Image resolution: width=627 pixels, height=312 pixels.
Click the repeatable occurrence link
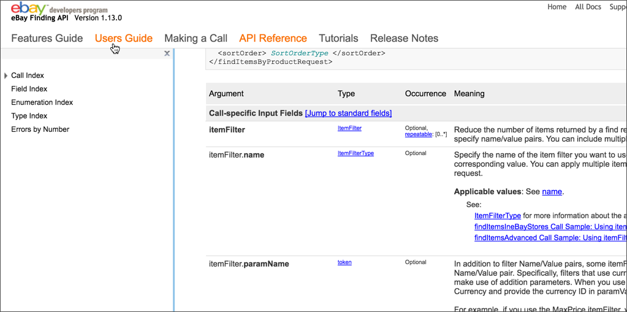click(x=417, y=134)
